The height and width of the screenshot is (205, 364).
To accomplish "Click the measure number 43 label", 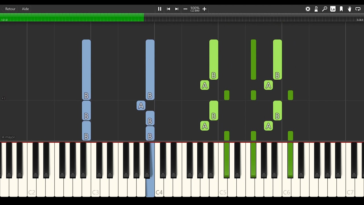I will click(x=3, y=98).
